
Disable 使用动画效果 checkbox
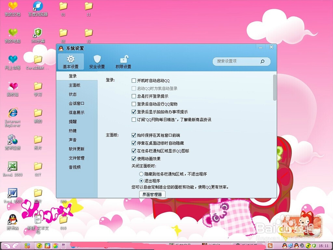[134, 159]
